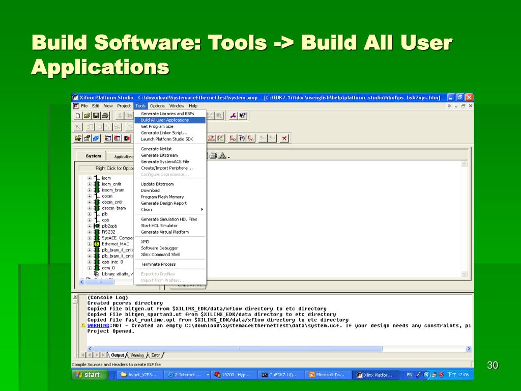
Task: Expand the isocm_bram tree node
Action: point(90,190)
